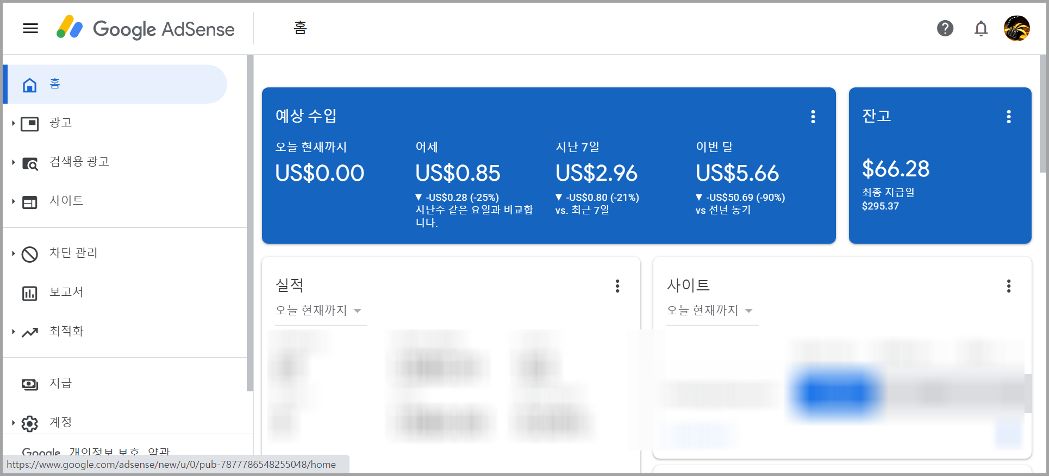Open more options on 실적 card

617,286
